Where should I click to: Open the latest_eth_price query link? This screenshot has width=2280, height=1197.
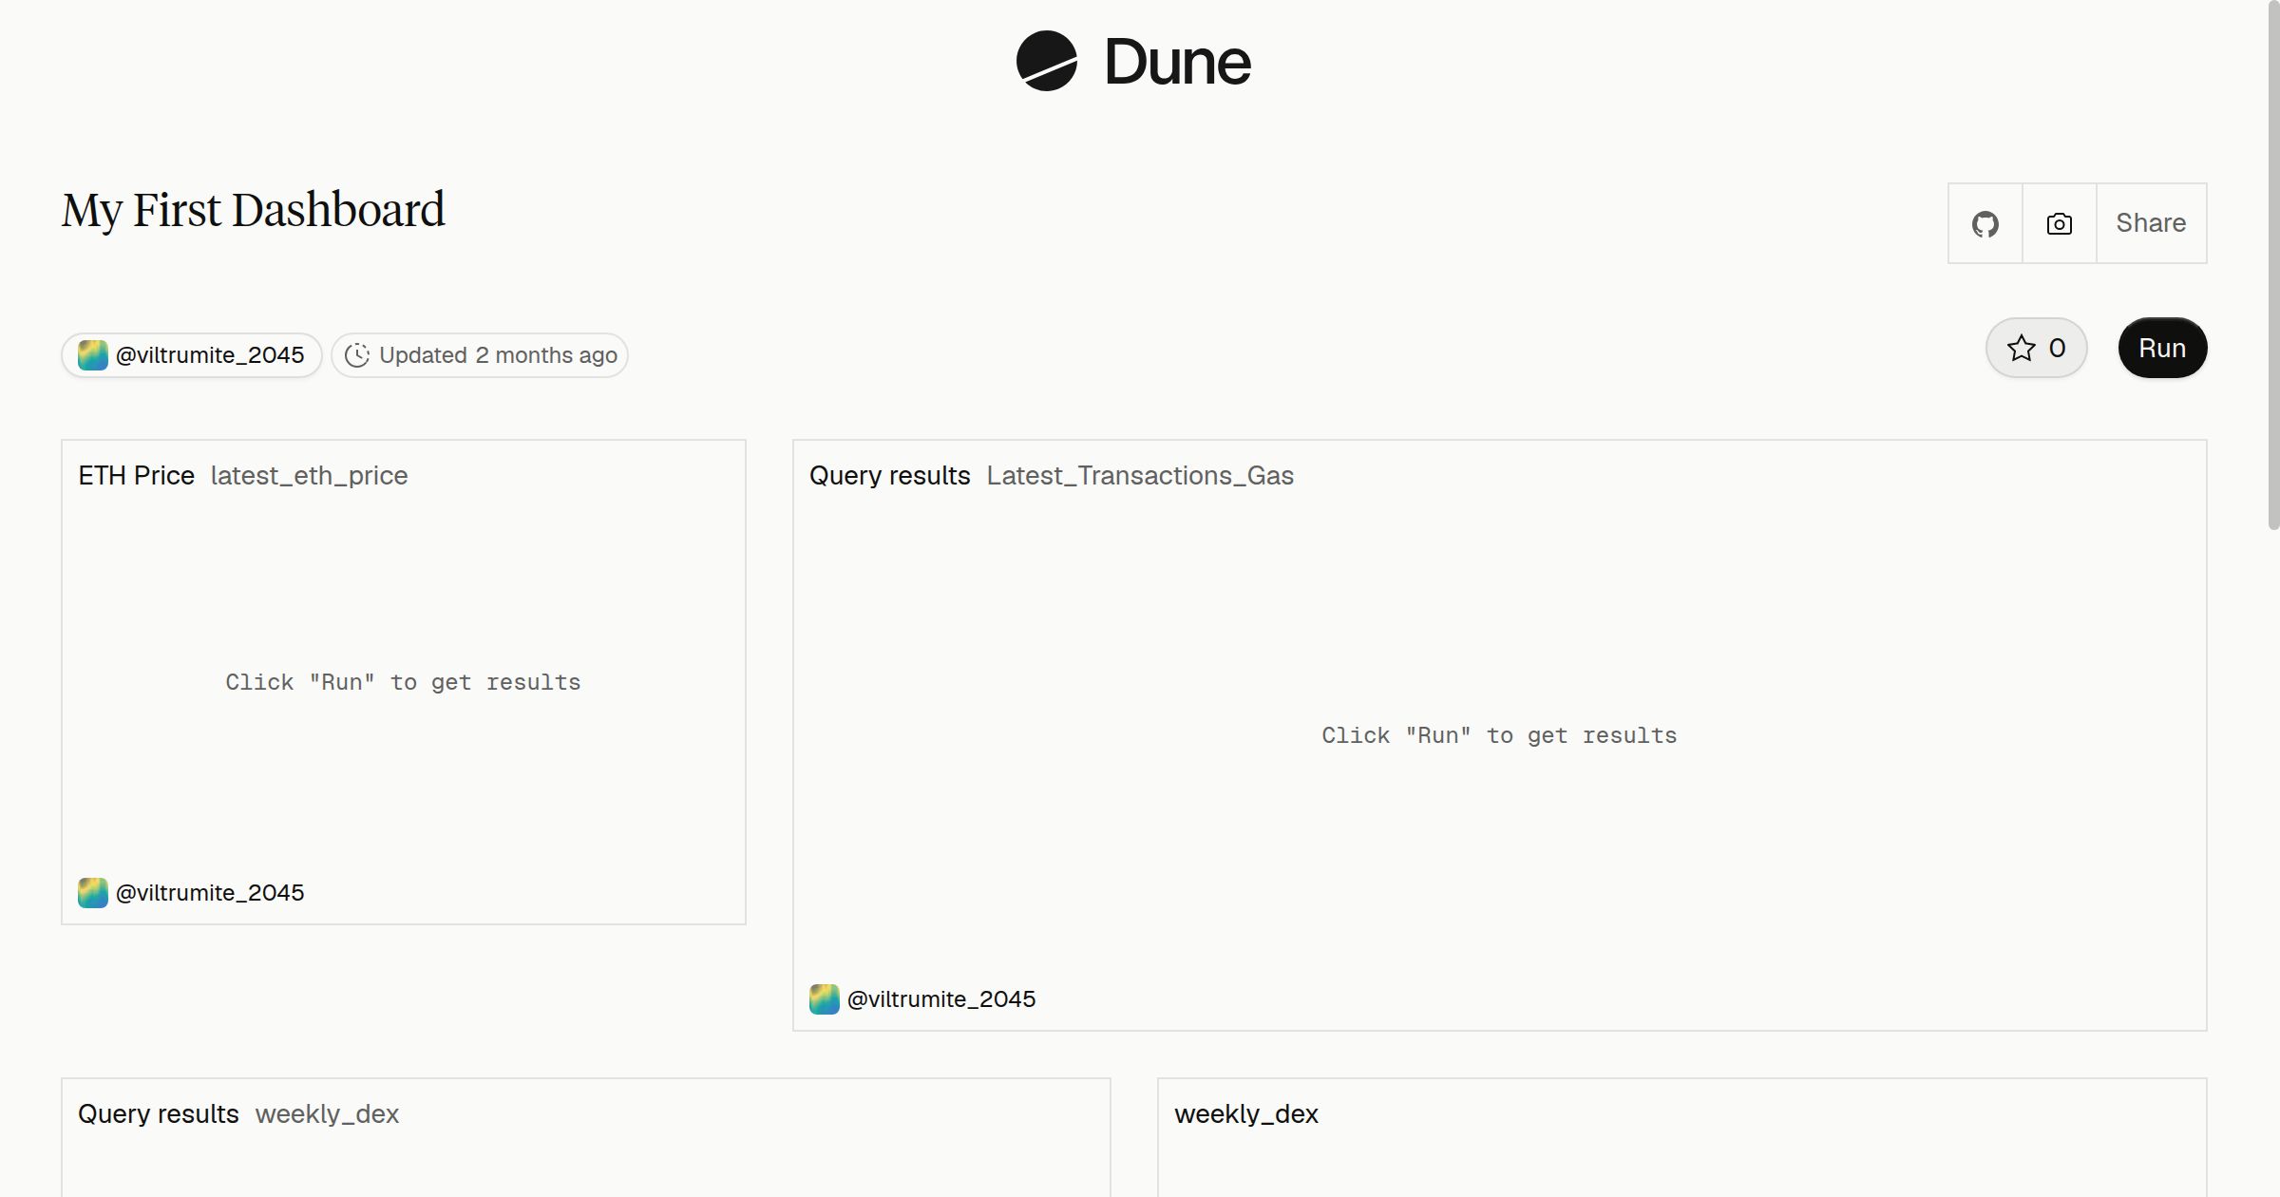coord(309,475)
